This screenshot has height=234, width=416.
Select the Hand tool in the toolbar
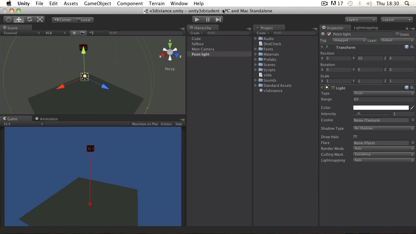pos(8,19)
